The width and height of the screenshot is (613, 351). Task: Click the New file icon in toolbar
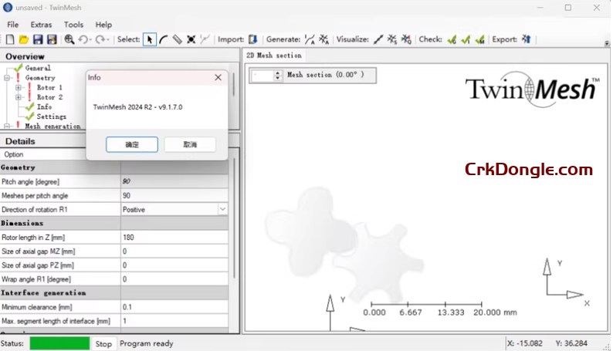point(10,39)
